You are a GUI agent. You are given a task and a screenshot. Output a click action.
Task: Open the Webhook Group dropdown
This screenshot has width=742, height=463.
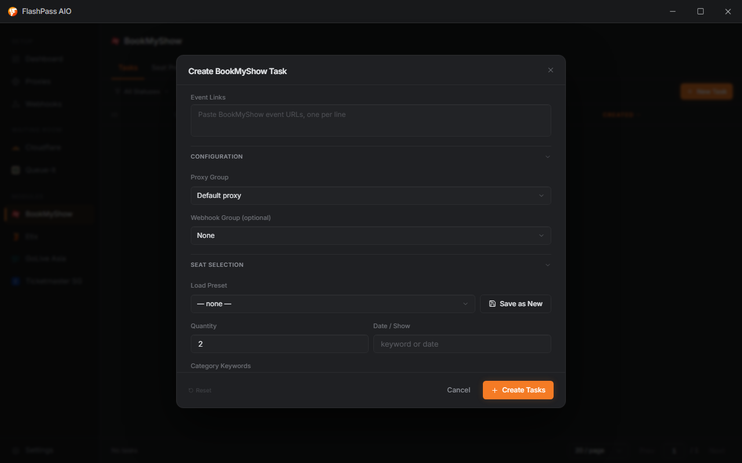point(371,236)
